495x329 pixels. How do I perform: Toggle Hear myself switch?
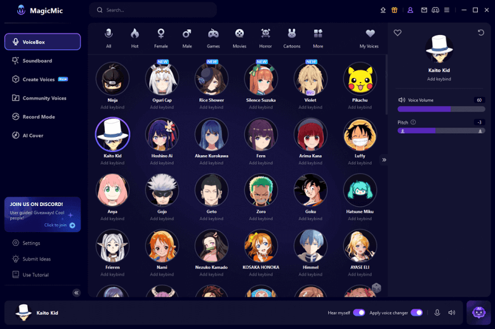359,313
